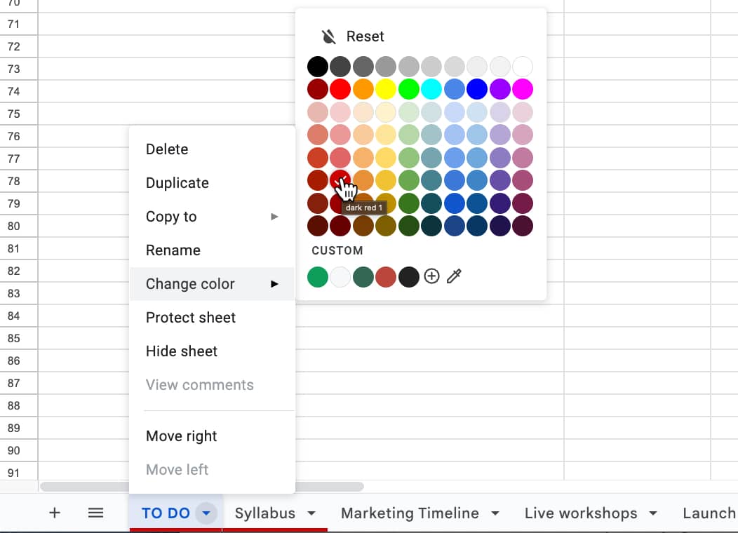Select the black swatch in the top row

click(318, 67)
